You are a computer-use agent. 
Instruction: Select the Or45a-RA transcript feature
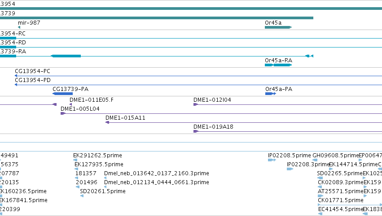pyautogui.click(x=278, y=65)
